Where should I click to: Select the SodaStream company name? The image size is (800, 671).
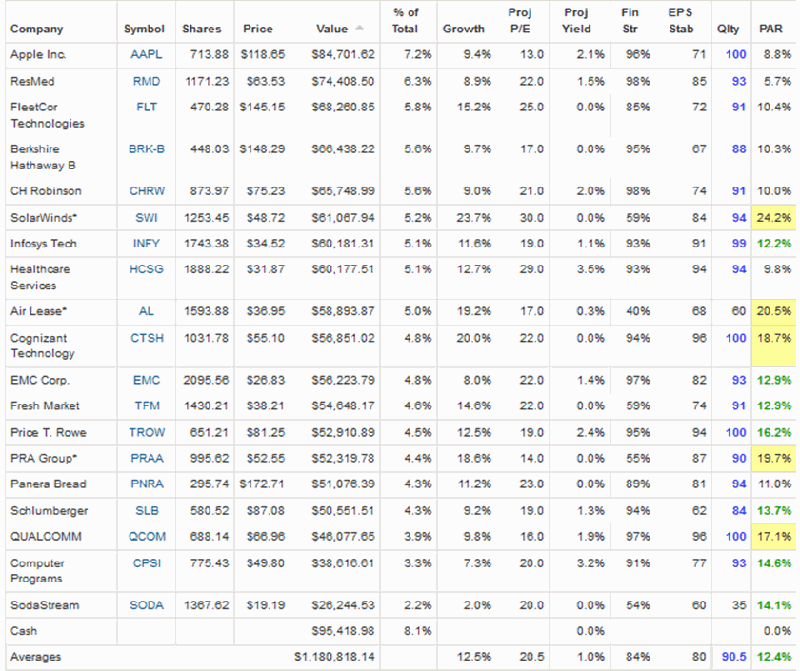coord(45,605)
